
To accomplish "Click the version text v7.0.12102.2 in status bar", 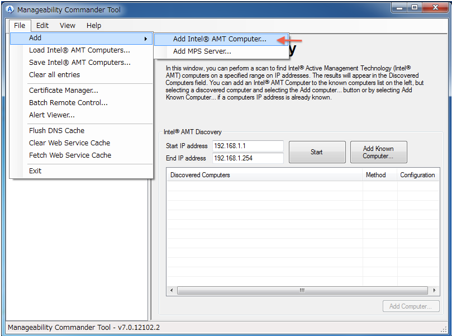I will (x=139, y=328).
